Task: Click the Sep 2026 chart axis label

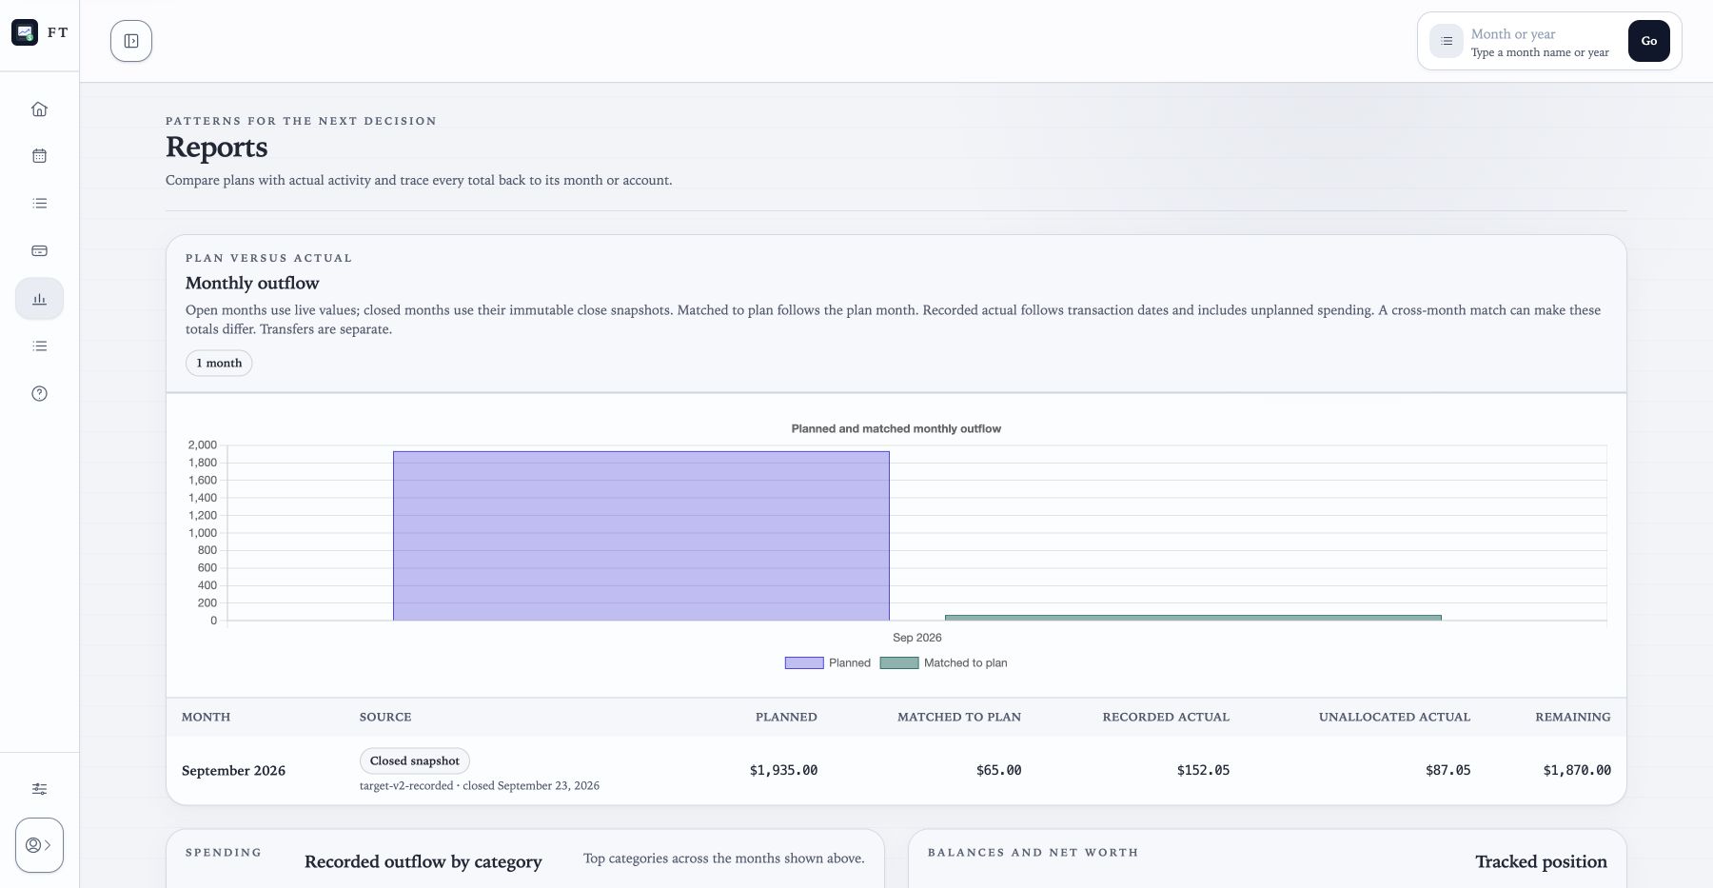Action: point(916,638)
